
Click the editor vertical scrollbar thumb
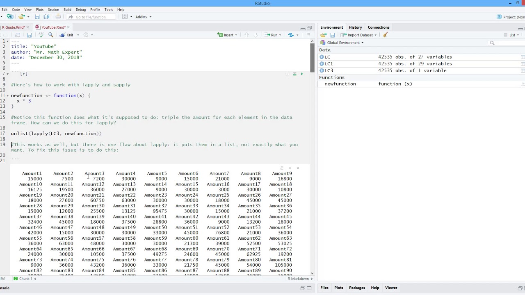click(x=312, y=57)
